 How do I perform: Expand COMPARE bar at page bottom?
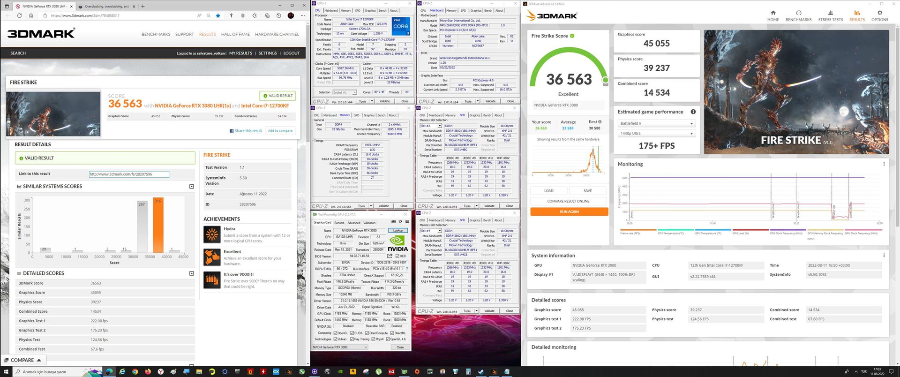click(22, 360)
